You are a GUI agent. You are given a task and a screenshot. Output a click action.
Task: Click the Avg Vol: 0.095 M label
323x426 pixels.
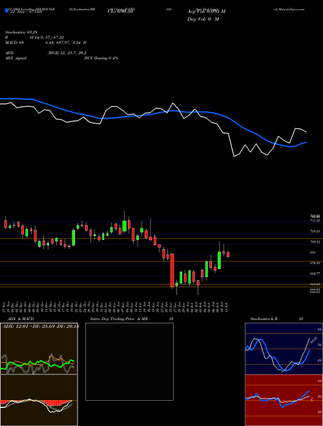[206, 12]
